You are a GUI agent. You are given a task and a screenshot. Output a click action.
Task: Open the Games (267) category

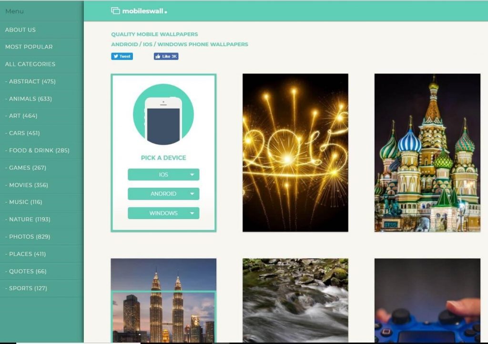[x=42, y=168]
